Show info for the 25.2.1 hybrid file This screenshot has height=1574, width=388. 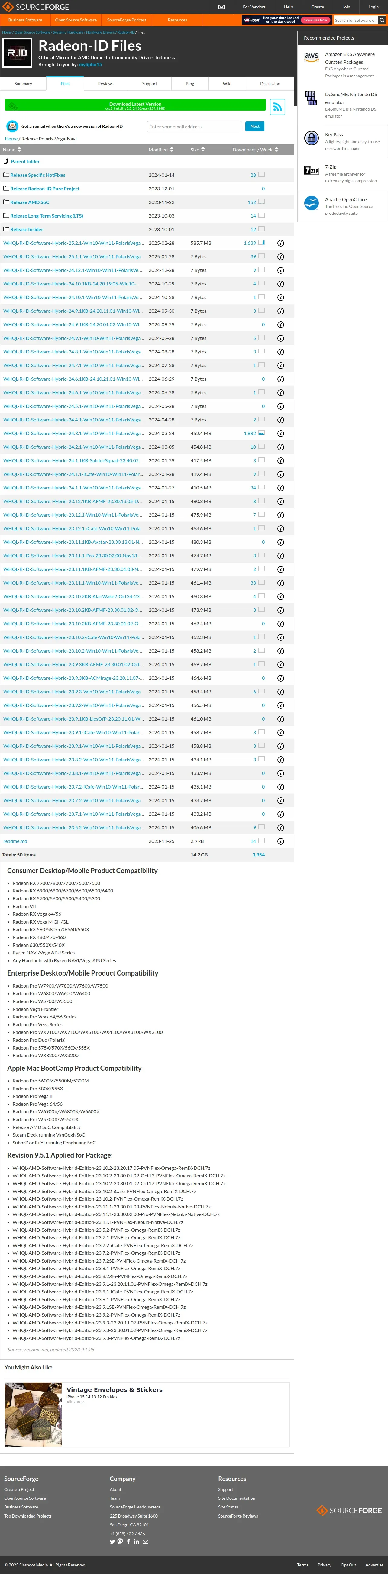[x=280, y=243]
